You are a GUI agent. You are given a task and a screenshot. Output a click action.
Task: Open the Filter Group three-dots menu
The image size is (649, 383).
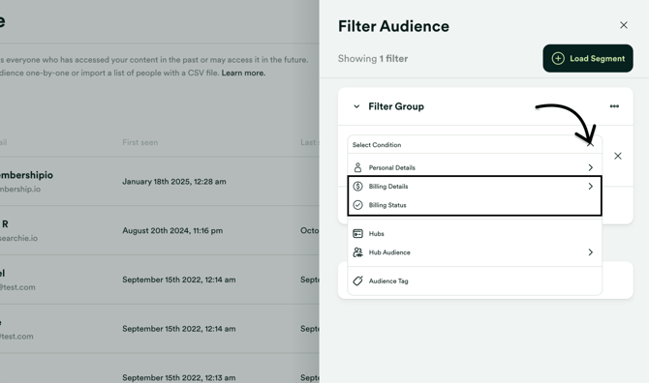pos(614,106)
